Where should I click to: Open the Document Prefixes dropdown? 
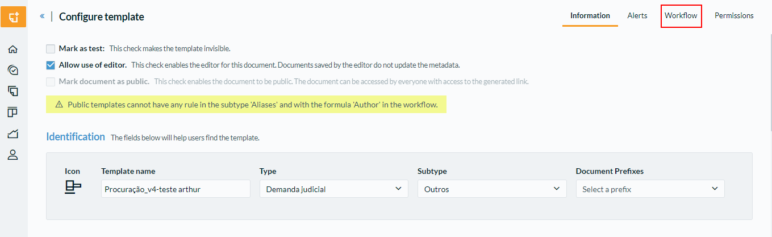tap(650, 189)
